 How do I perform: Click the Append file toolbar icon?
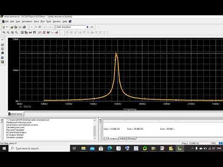coord(16,27)
